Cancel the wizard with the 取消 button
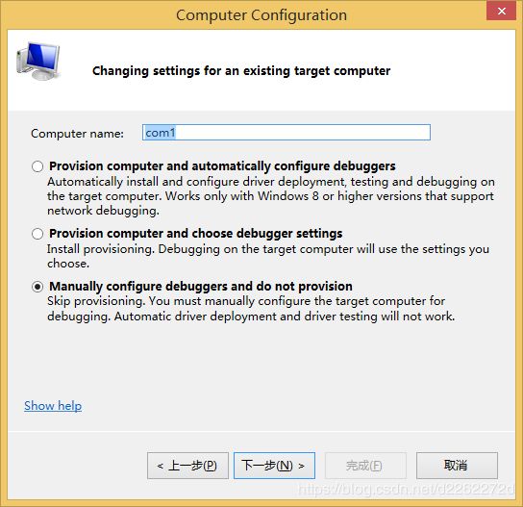Viewport: 523px width, 507px height. tap(457, 466)
